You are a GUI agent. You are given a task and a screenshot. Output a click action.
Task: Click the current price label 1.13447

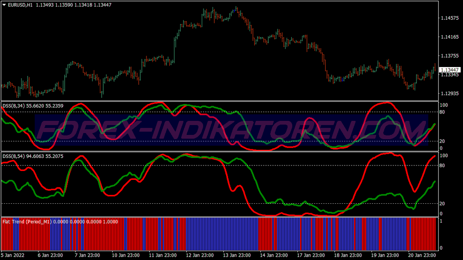pos(450,70)
